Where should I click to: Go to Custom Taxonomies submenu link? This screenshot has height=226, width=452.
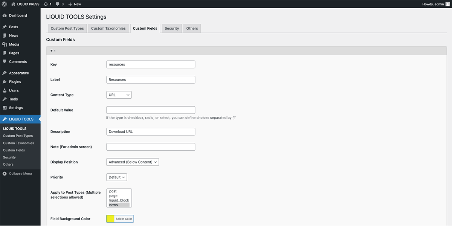click(x=18, y=143)
